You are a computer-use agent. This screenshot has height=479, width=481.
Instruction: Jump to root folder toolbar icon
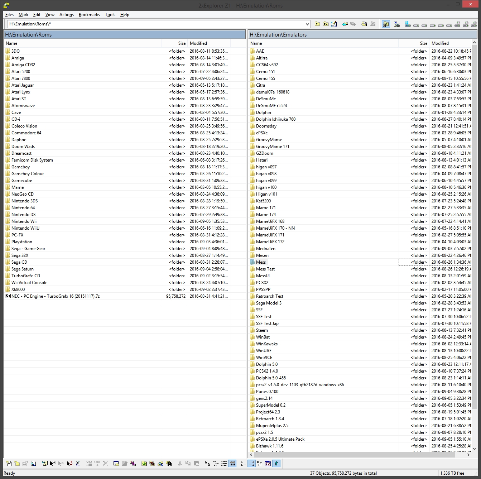click(x=326, y=24)
